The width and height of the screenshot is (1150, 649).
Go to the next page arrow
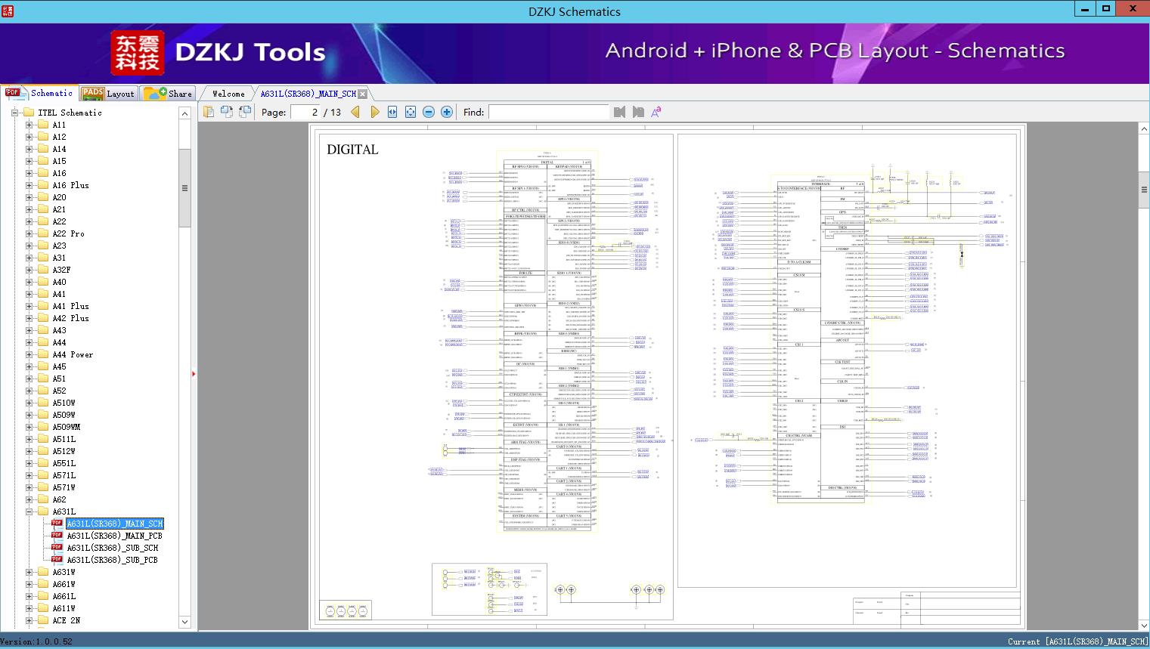[x=374, y=112]
